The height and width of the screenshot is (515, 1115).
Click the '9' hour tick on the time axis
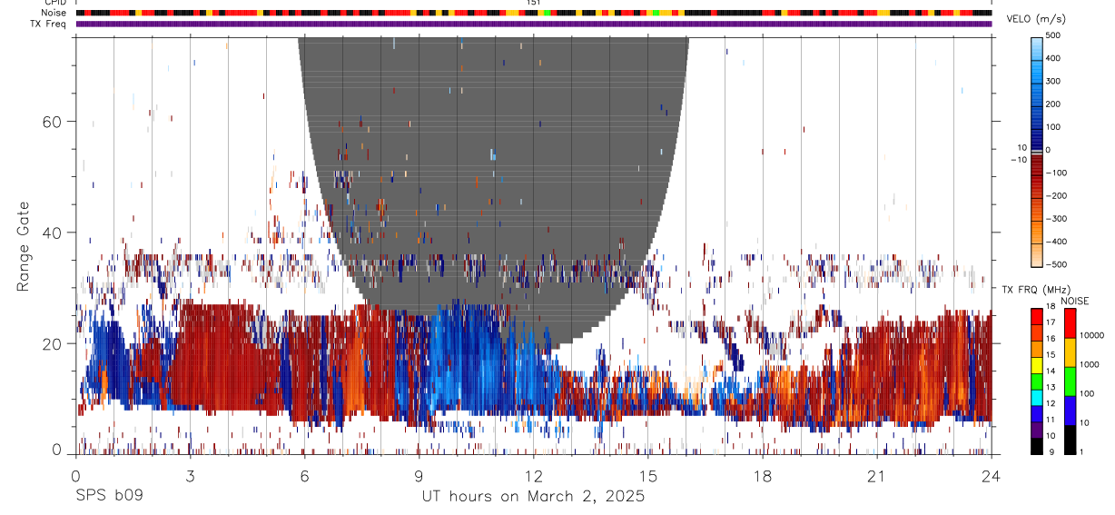[419, 477]
